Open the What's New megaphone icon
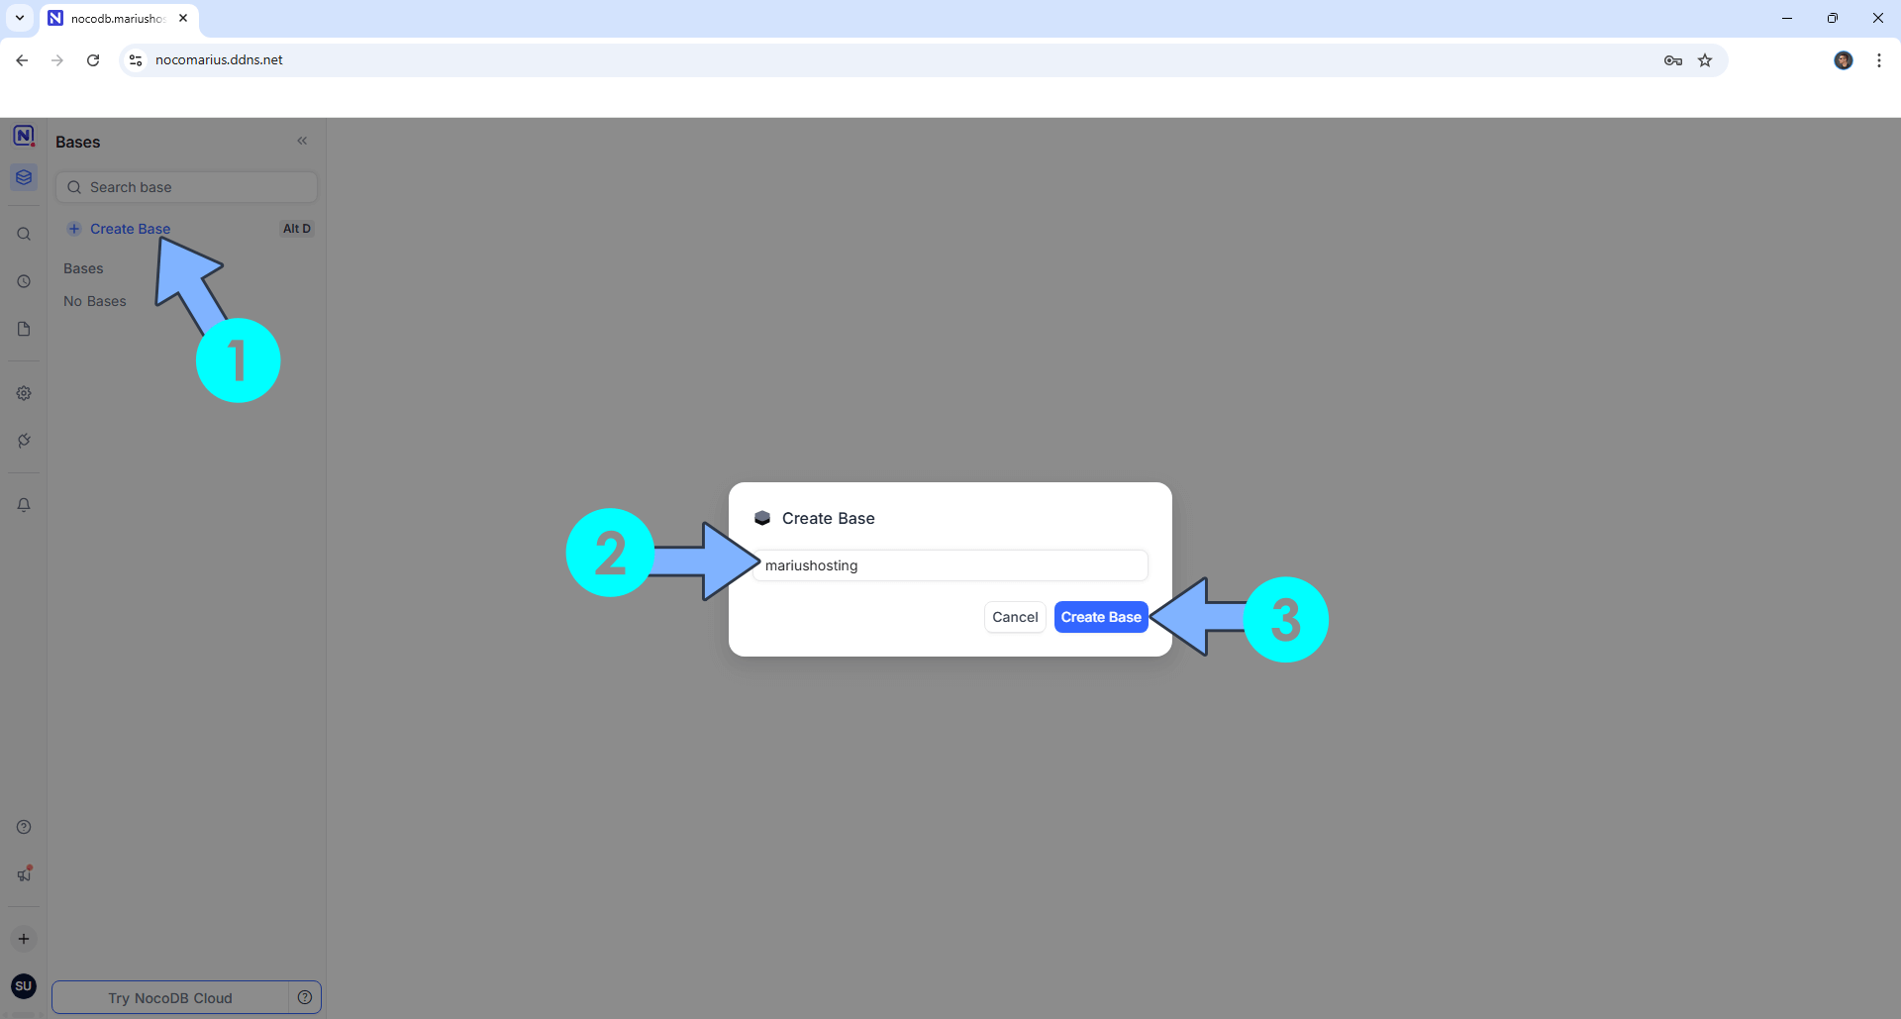The width and height of the screenshot is (1901, 1019). [23, 873]
